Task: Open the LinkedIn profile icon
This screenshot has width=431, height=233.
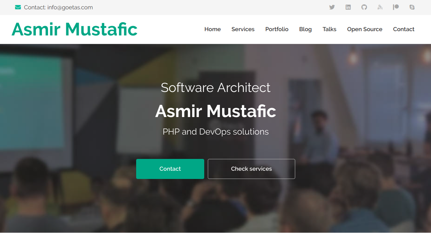Action: click(348, 7)
